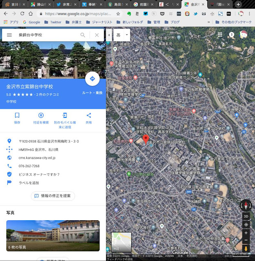This screenshot has width=255, height=261.
Task: Click the 松原病院 hospital marker
Action: coord(131,141)
